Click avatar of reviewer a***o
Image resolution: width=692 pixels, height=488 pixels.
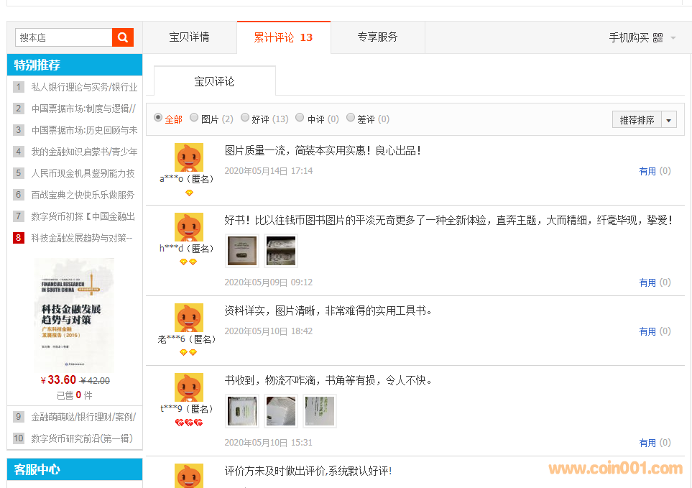coord(188,157)
